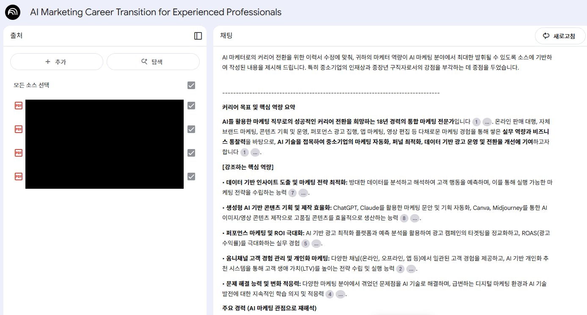Expand the ellipsis chip beside citation 7
Screen dimensions: 587x315
[303, 193]
